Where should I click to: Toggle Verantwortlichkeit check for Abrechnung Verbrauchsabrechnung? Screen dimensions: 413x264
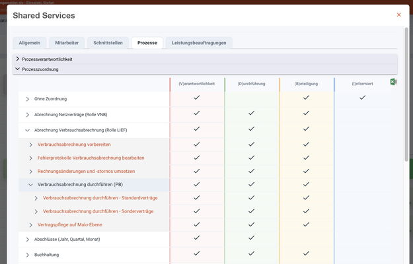(197, 129)
